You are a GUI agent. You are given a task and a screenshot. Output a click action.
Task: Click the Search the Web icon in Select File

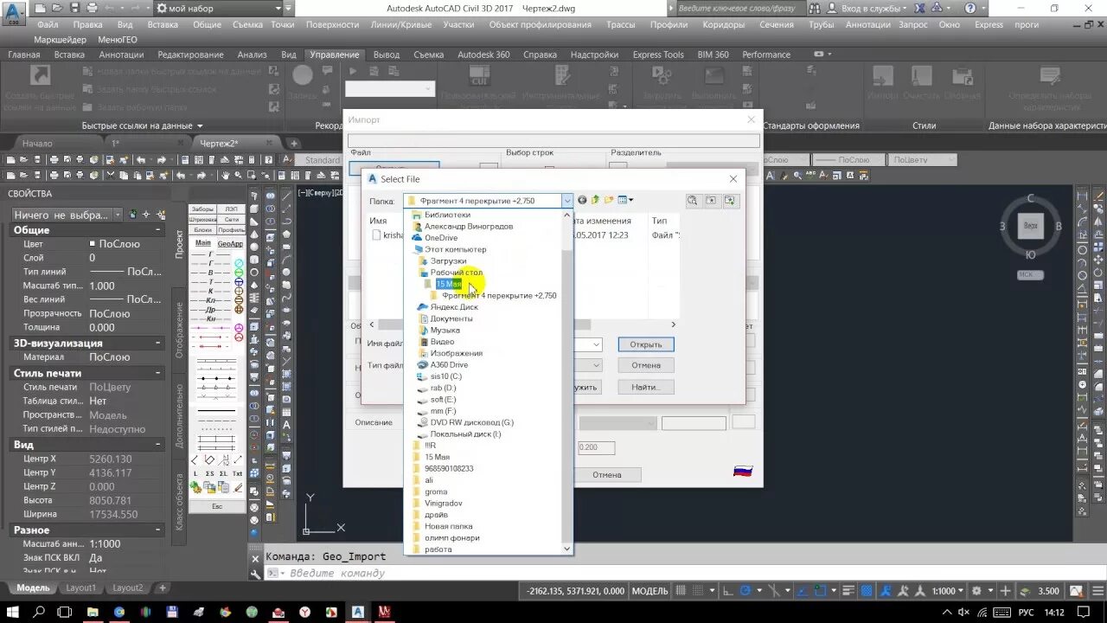point(693,201)
